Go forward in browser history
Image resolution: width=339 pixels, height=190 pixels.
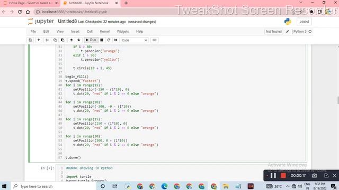12,12
